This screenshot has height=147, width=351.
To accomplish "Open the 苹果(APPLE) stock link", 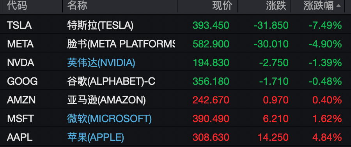I will click(x=96, y=137).
